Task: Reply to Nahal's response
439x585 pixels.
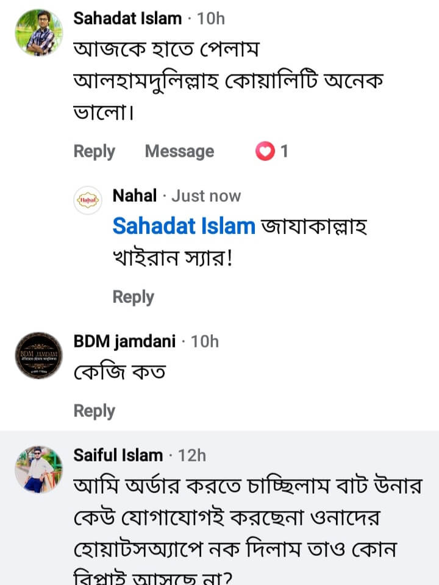Action: pos(133,297)
